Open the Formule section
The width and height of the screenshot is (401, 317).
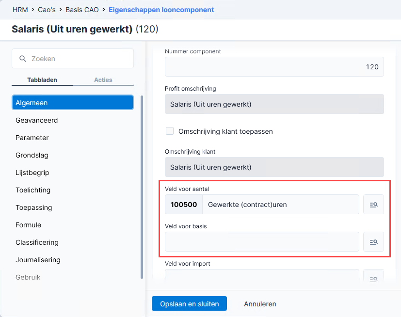(28, 225)
